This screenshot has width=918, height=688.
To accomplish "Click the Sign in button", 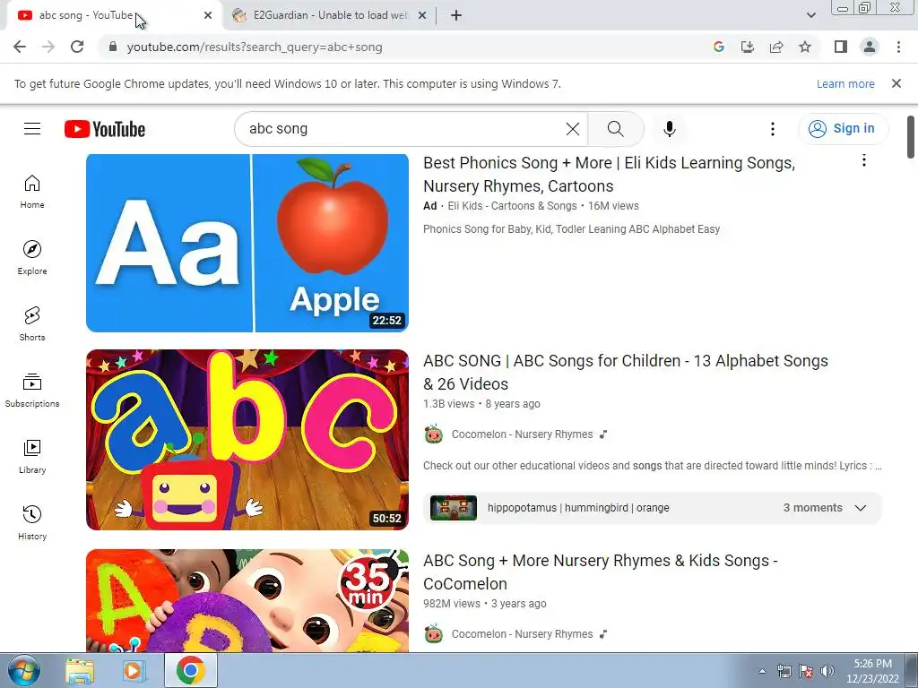I will [x=843, y=129].
